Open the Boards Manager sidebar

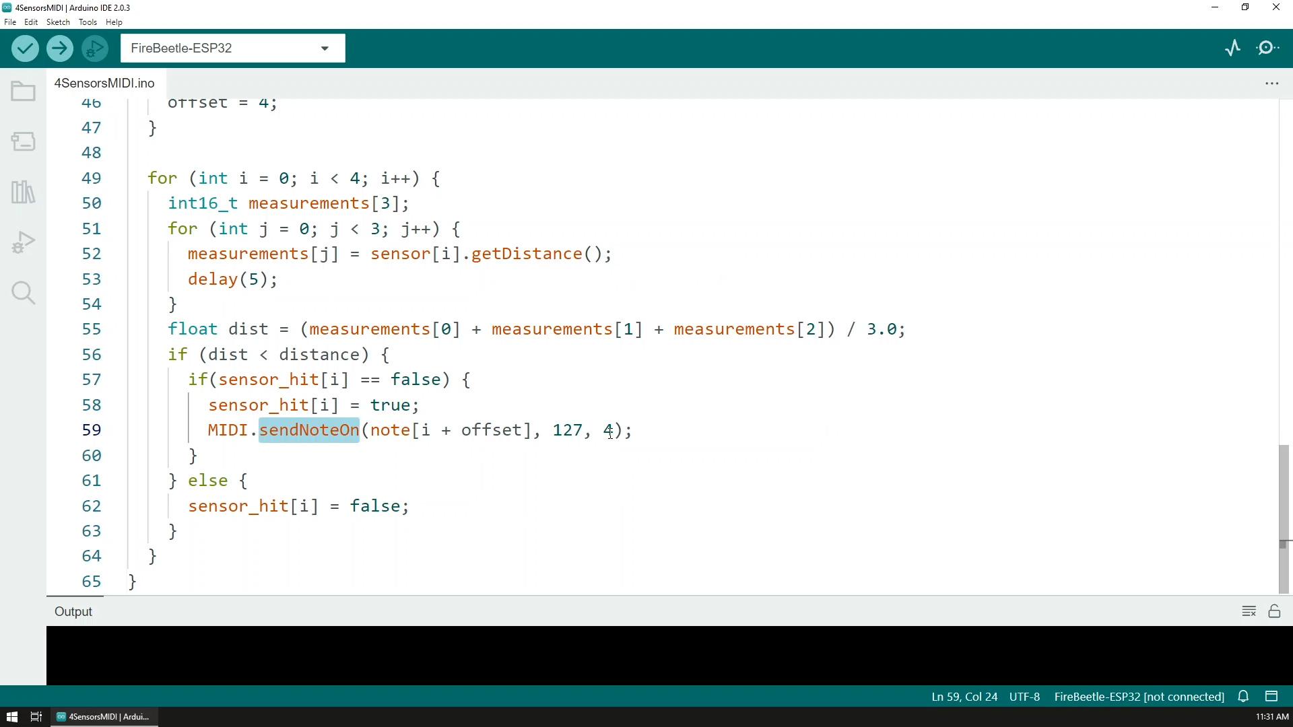24,141
